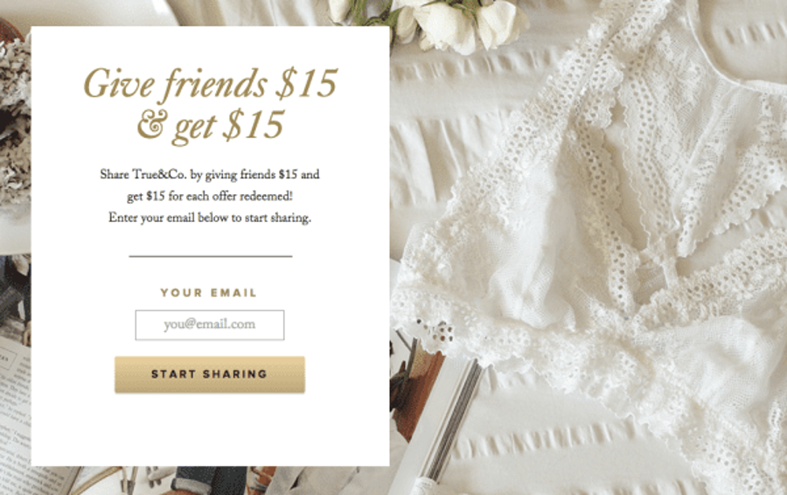Click the "get $15 for each offer redeemed!" line
This screenshot has height=495, width=787.
coord(210,196)
